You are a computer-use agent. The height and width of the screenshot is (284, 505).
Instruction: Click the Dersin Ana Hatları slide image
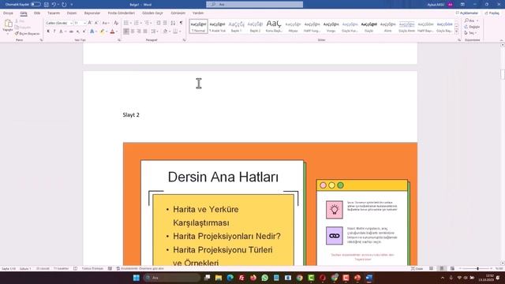point(270,204)
